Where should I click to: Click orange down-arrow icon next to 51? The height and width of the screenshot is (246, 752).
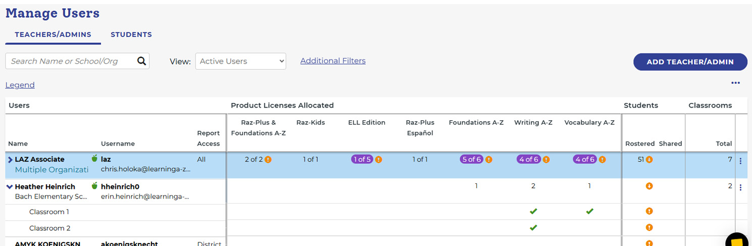click(649, 160)
